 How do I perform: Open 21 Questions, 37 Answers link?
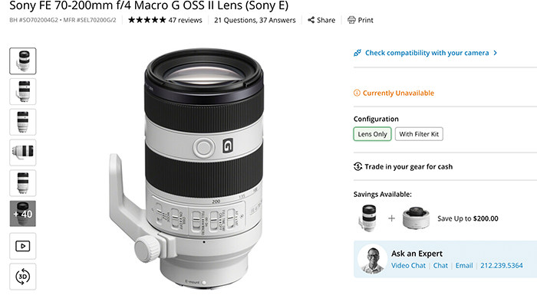pos(255,20)
